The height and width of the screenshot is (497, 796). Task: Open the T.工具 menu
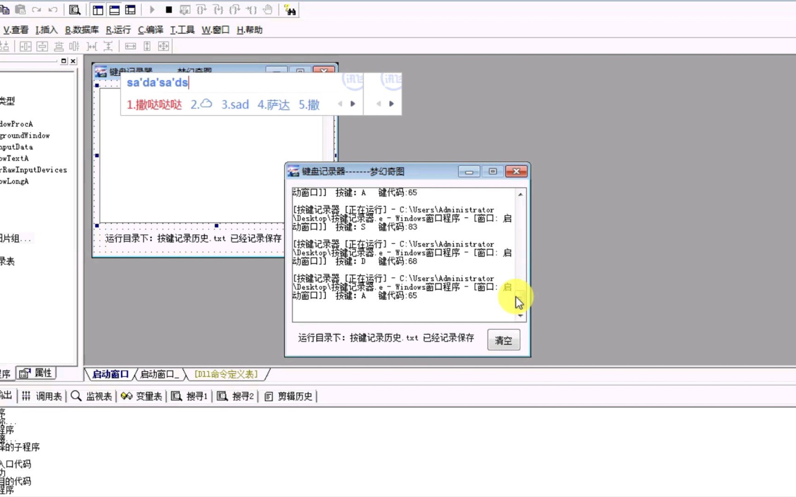coord(182,30)
